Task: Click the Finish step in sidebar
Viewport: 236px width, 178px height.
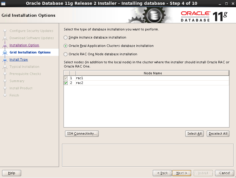Action: click(14, 95)
